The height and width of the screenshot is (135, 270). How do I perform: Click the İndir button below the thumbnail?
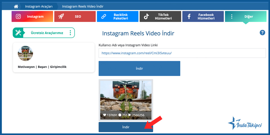126,127
